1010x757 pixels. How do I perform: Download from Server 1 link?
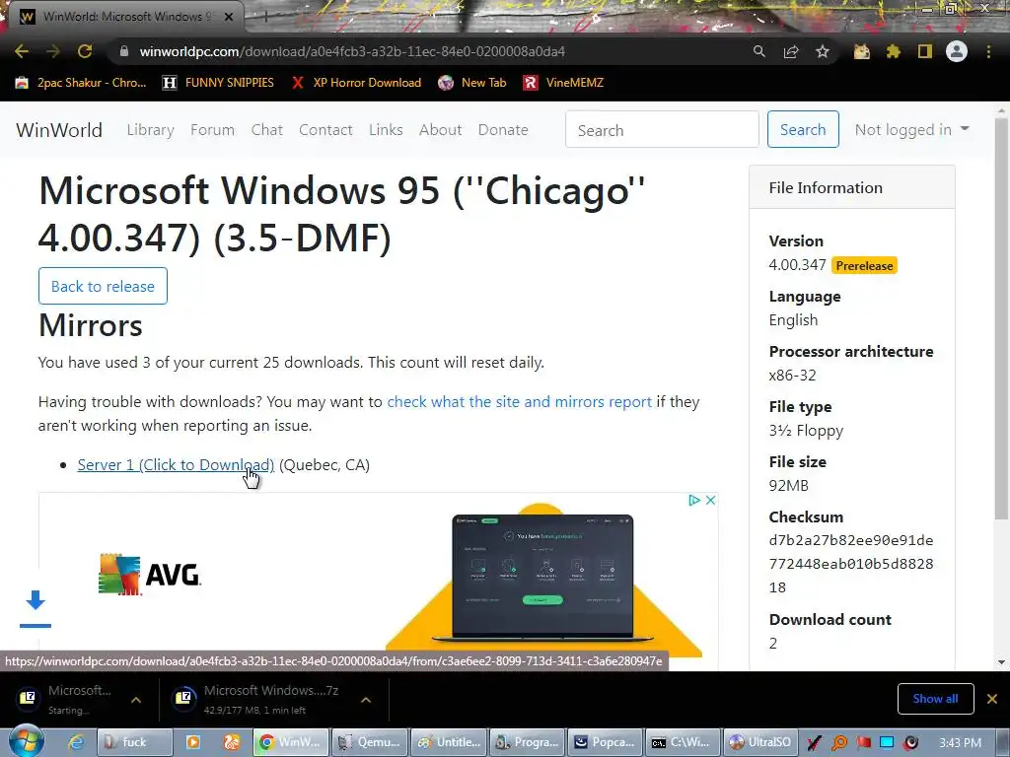[x=176, y=465]
